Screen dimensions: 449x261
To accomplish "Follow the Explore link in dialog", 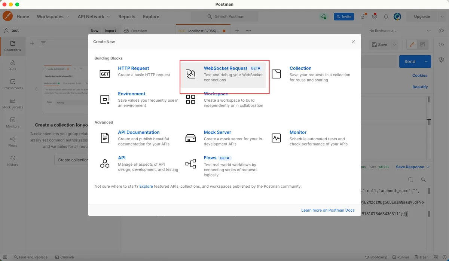I will tap(146, 186).
